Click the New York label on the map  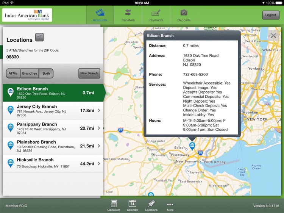257,119
